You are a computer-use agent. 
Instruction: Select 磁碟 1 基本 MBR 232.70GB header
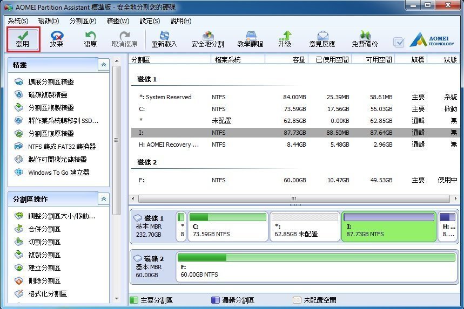153,226
